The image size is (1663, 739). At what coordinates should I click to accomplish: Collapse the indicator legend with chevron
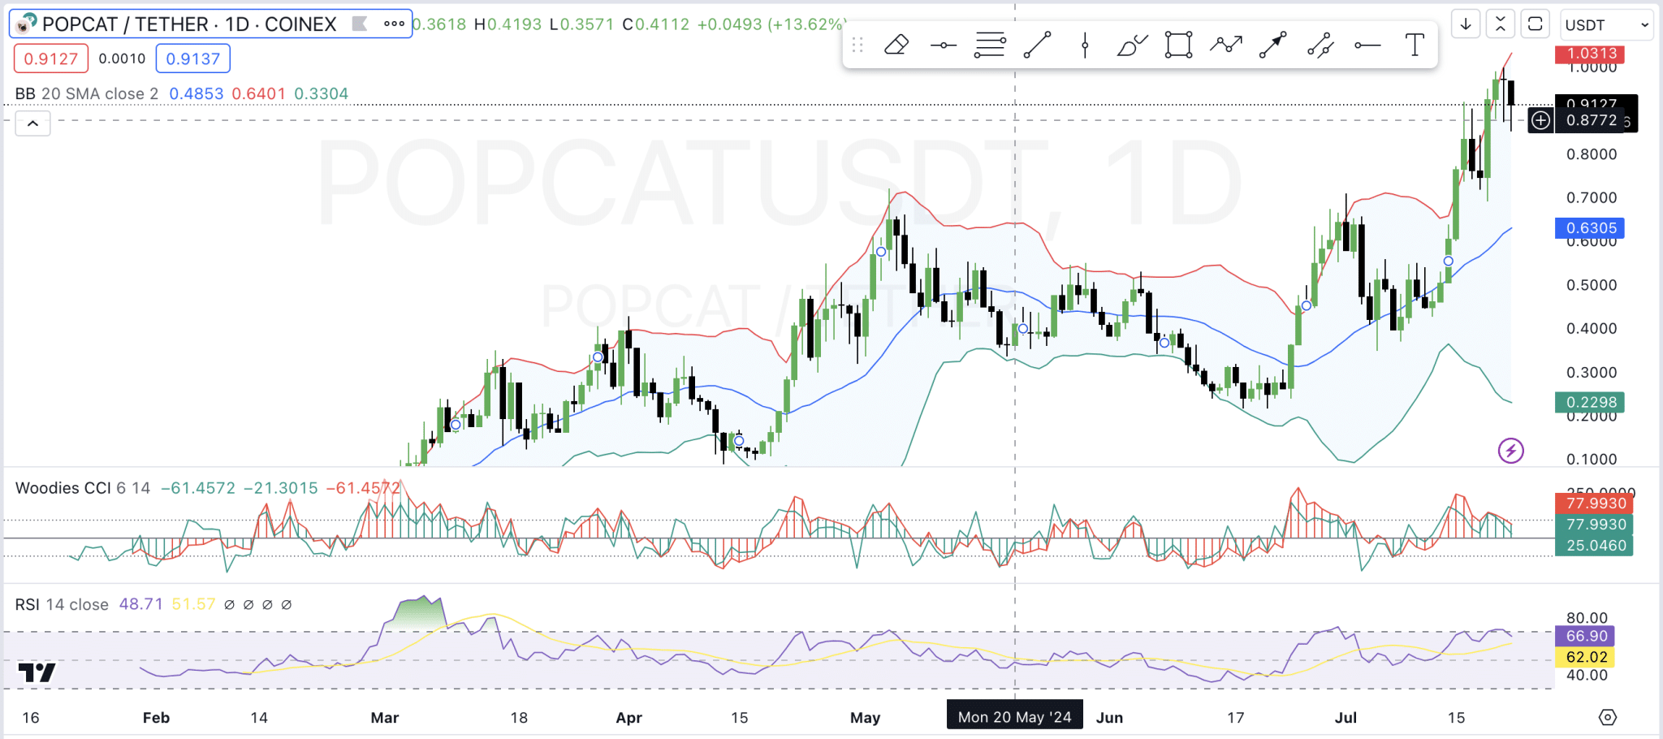pyautogui.click(x=32, y=123)
